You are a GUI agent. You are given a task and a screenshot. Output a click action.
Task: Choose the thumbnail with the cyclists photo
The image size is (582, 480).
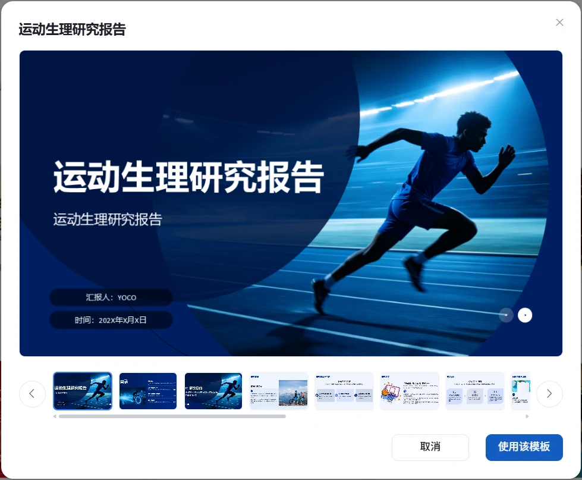279,391
